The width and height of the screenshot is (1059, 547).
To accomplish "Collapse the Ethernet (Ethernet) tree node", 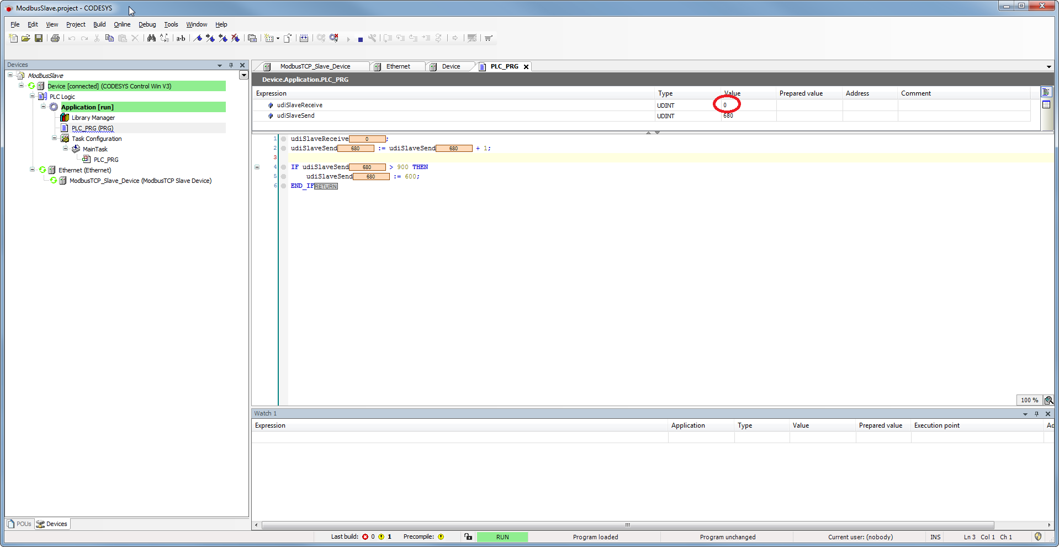I will tap(32, 170).
